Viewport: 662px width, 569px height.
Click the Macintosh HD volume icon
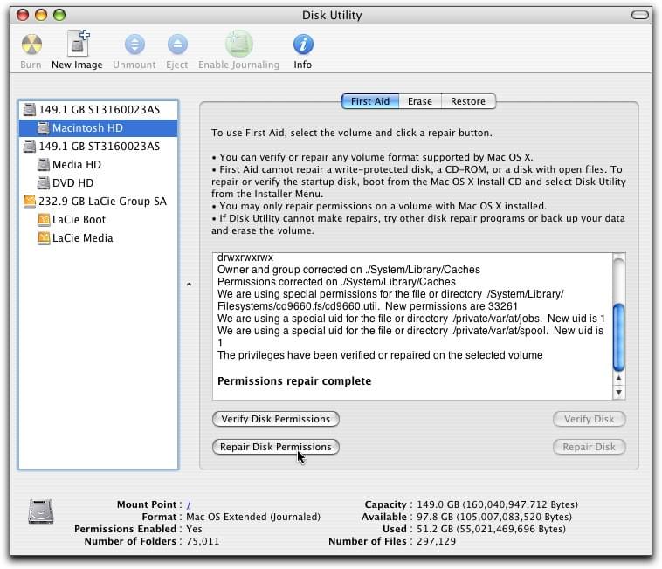coord(43,127)
